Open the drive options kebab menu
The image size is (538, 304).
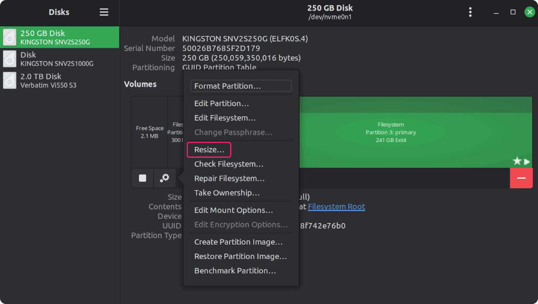(470, 13)
